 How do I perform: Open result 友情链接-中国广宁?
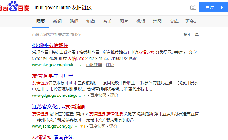tap(53, 76)
